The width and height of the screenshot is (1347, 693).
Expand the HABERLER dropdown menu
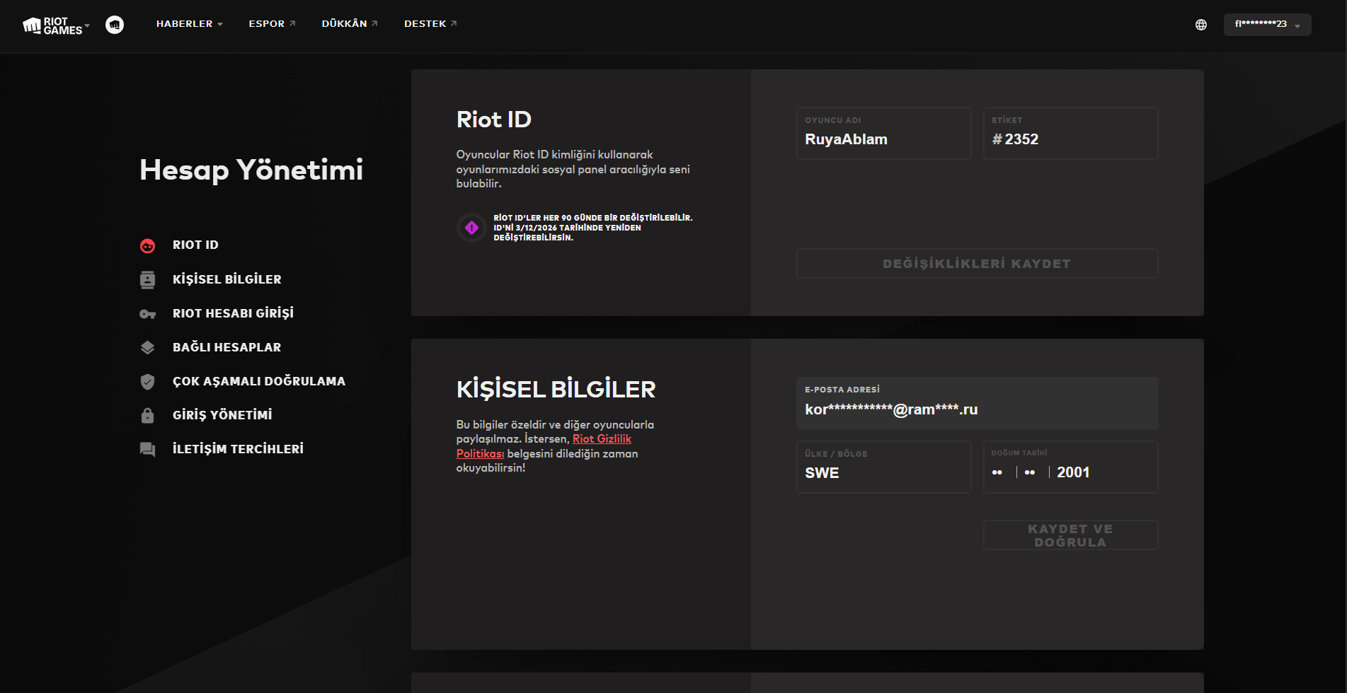click(190, 24)
